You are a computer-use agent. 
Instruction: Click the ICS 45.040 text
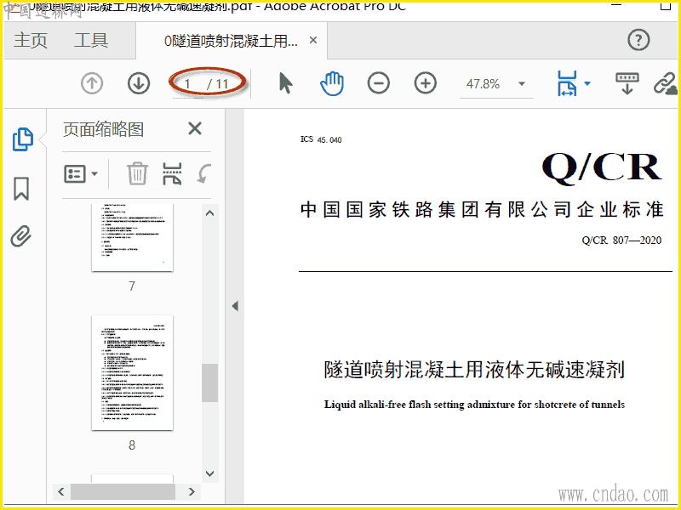pyautogui.click(x=321, y=139)
